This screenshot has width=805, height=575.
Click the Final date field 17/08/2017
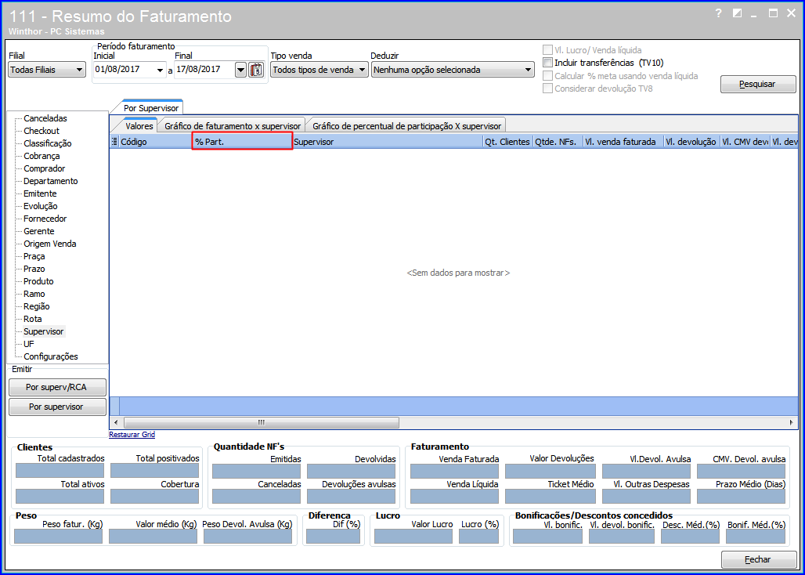pyautogui.click(x=204, y=70)
